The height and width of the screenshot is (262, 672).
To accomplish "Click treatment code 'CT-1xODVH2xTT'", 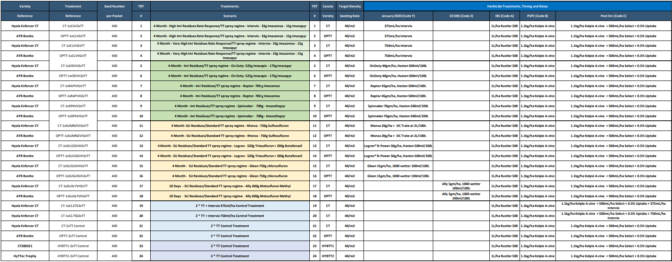I will tap(73, 66).
